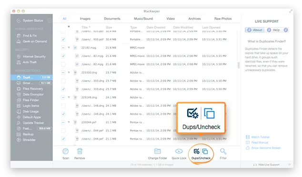The height and width of the screenshot is (177, 302).
Task: Click the Uncheck overlapping-squares icon in toolbar
Action: (x=205, y=152)
